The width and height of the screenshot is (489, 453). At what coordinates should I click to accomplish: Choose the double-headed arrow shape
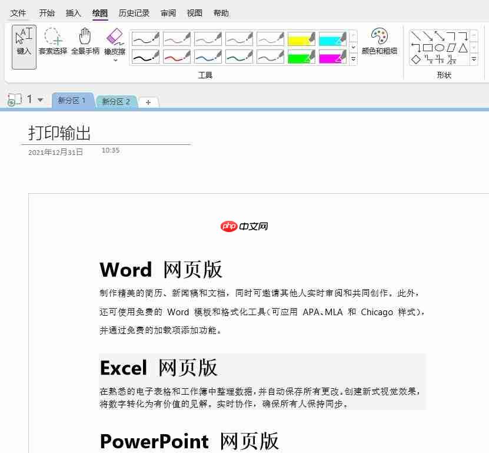440,35
